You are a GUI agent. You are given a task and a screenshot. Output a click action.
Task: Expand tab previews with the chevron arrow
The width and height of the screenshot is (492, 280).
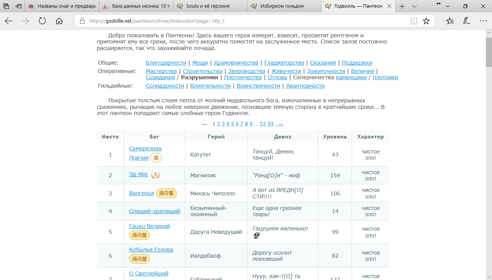click(x=414, y=6)
